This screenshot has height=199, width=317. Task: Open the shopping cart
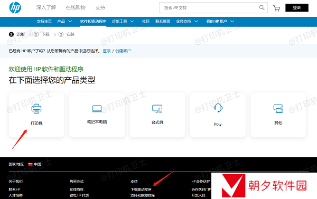click(x=276, y=8)
